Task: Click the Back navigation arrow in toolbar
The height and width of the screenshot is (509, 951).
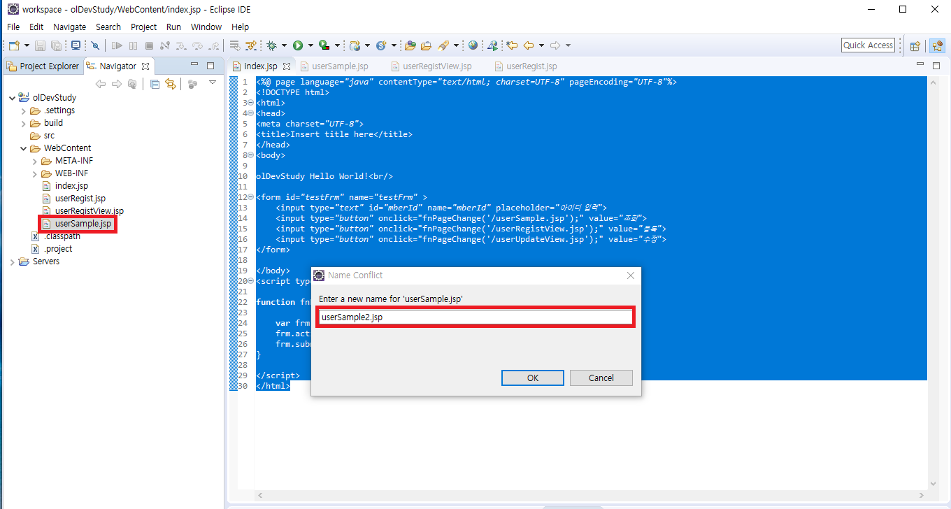Action: click(529, 45)
